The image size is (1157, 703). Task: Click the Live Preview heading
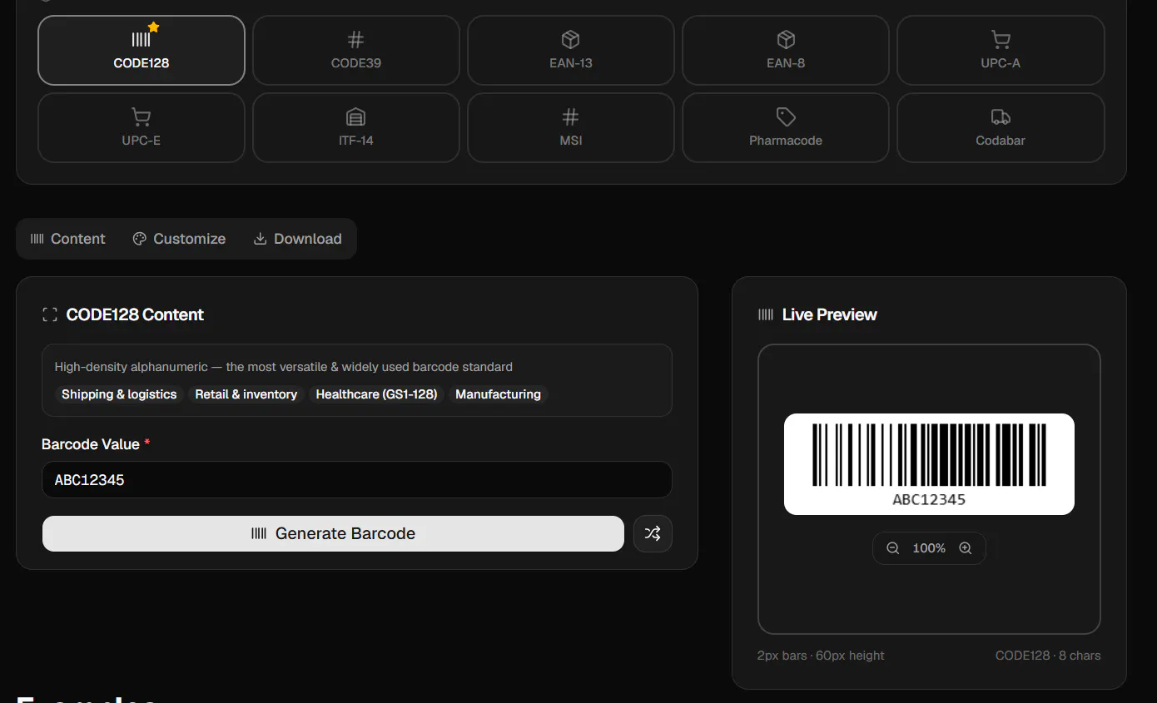829,314
